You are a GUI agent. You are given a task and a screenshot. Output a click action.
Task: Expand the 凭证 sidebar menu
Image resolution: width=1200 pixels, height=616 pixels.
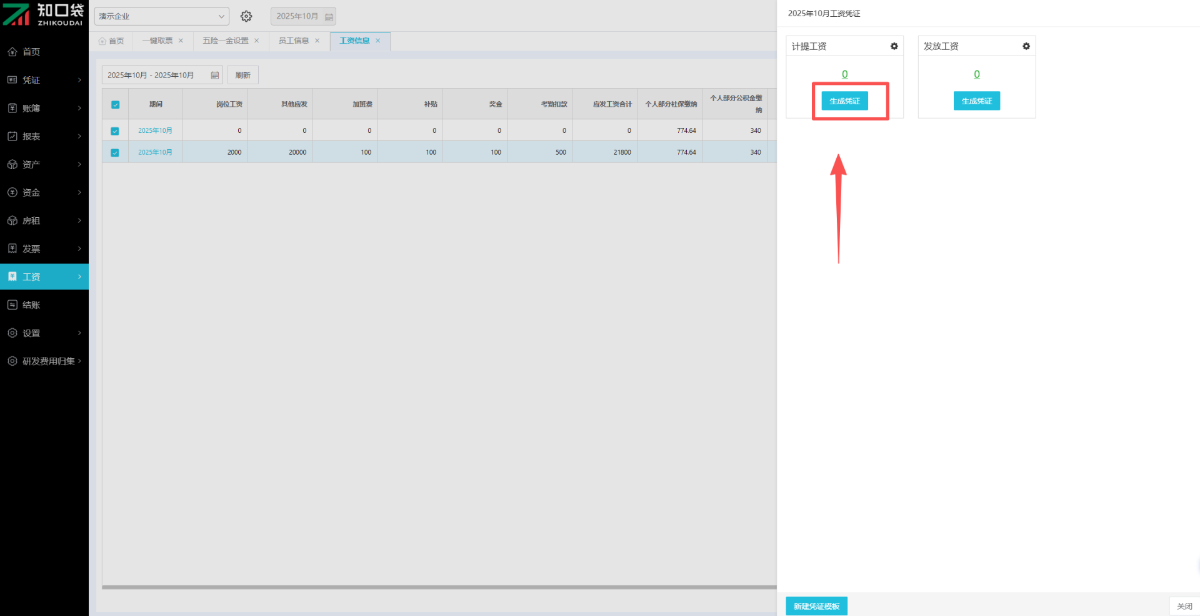point(44,80)
